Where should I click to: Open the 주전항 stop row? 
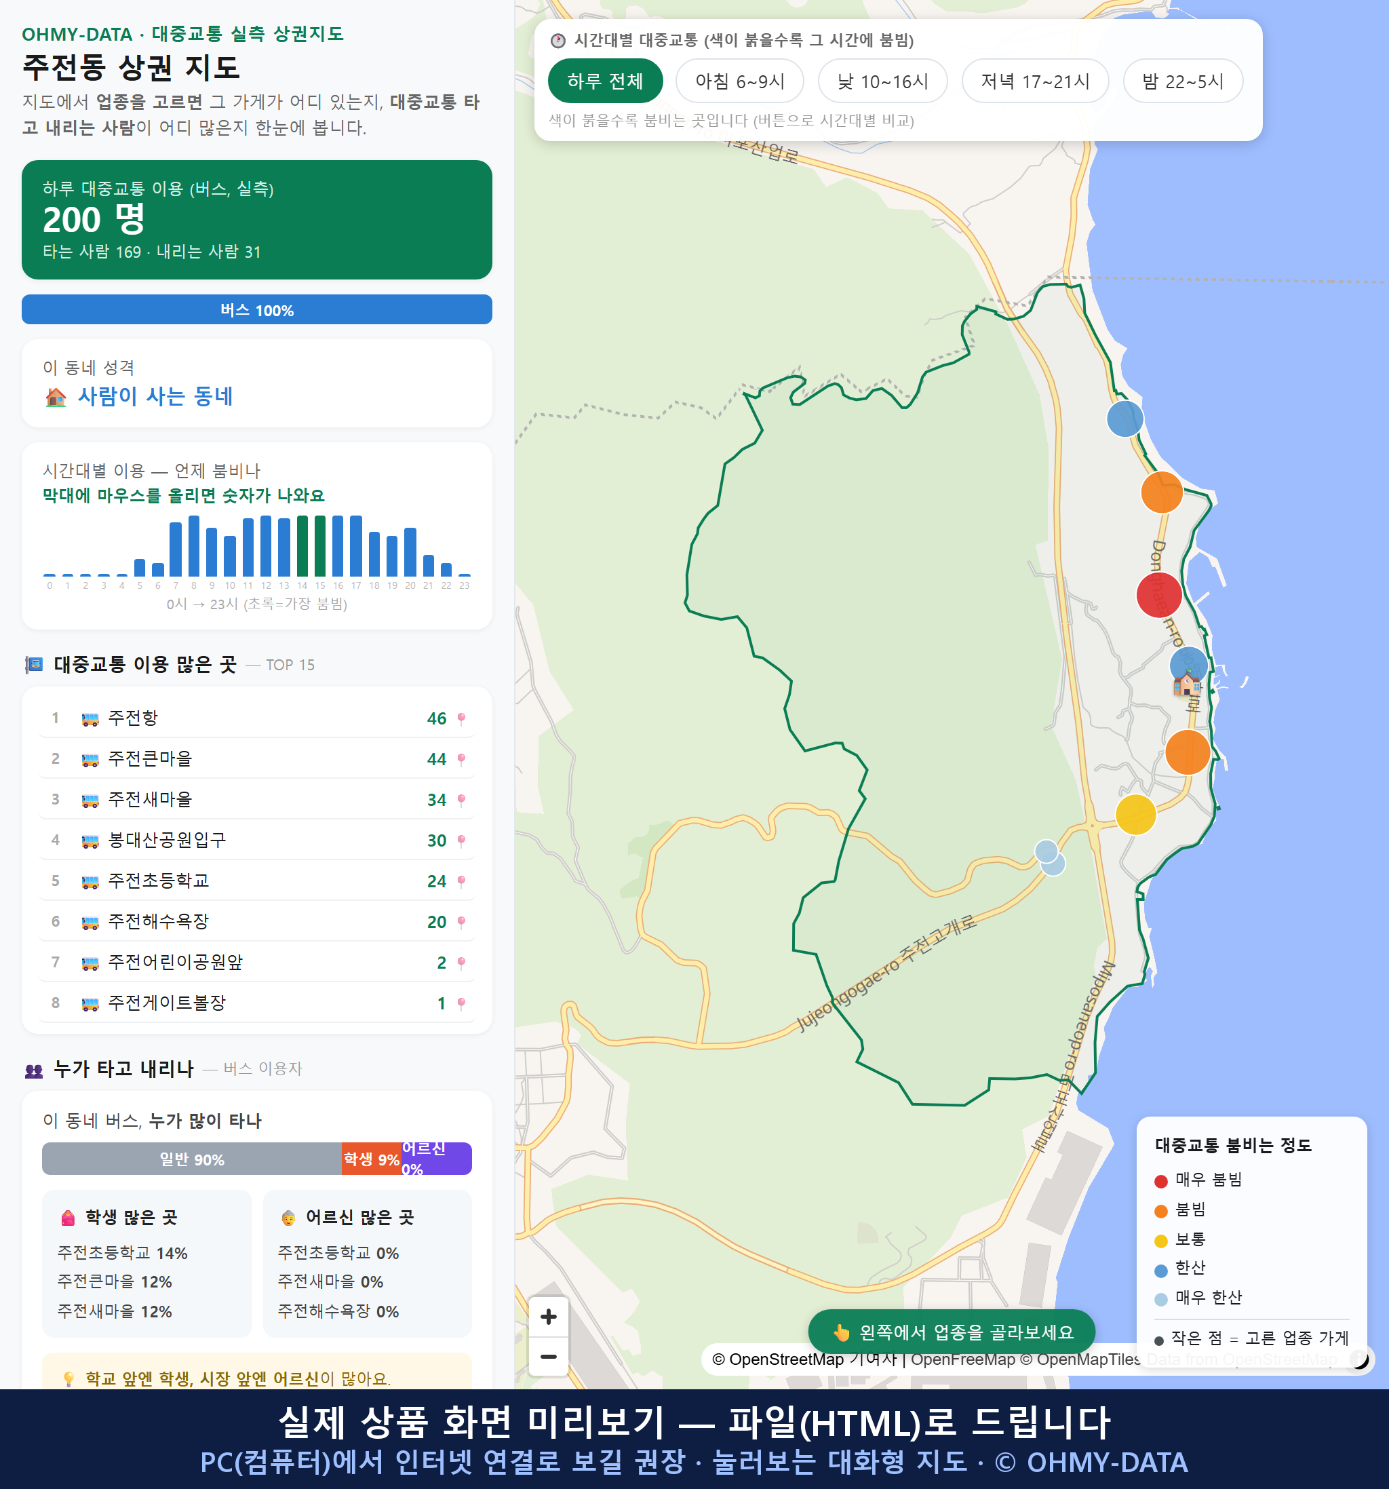tap(257, 718)
